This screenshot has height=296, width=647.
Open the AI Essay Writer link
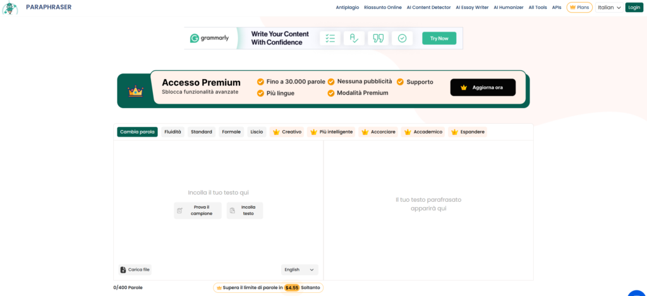pyautogui.click(x=472, y=8)
